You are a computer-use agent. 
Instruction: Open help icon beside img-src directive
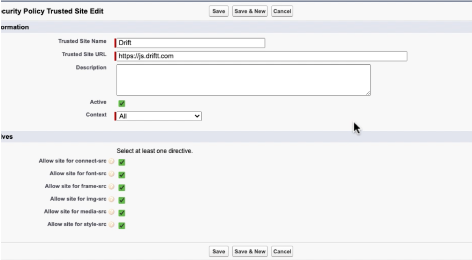[x=112, y=199]
